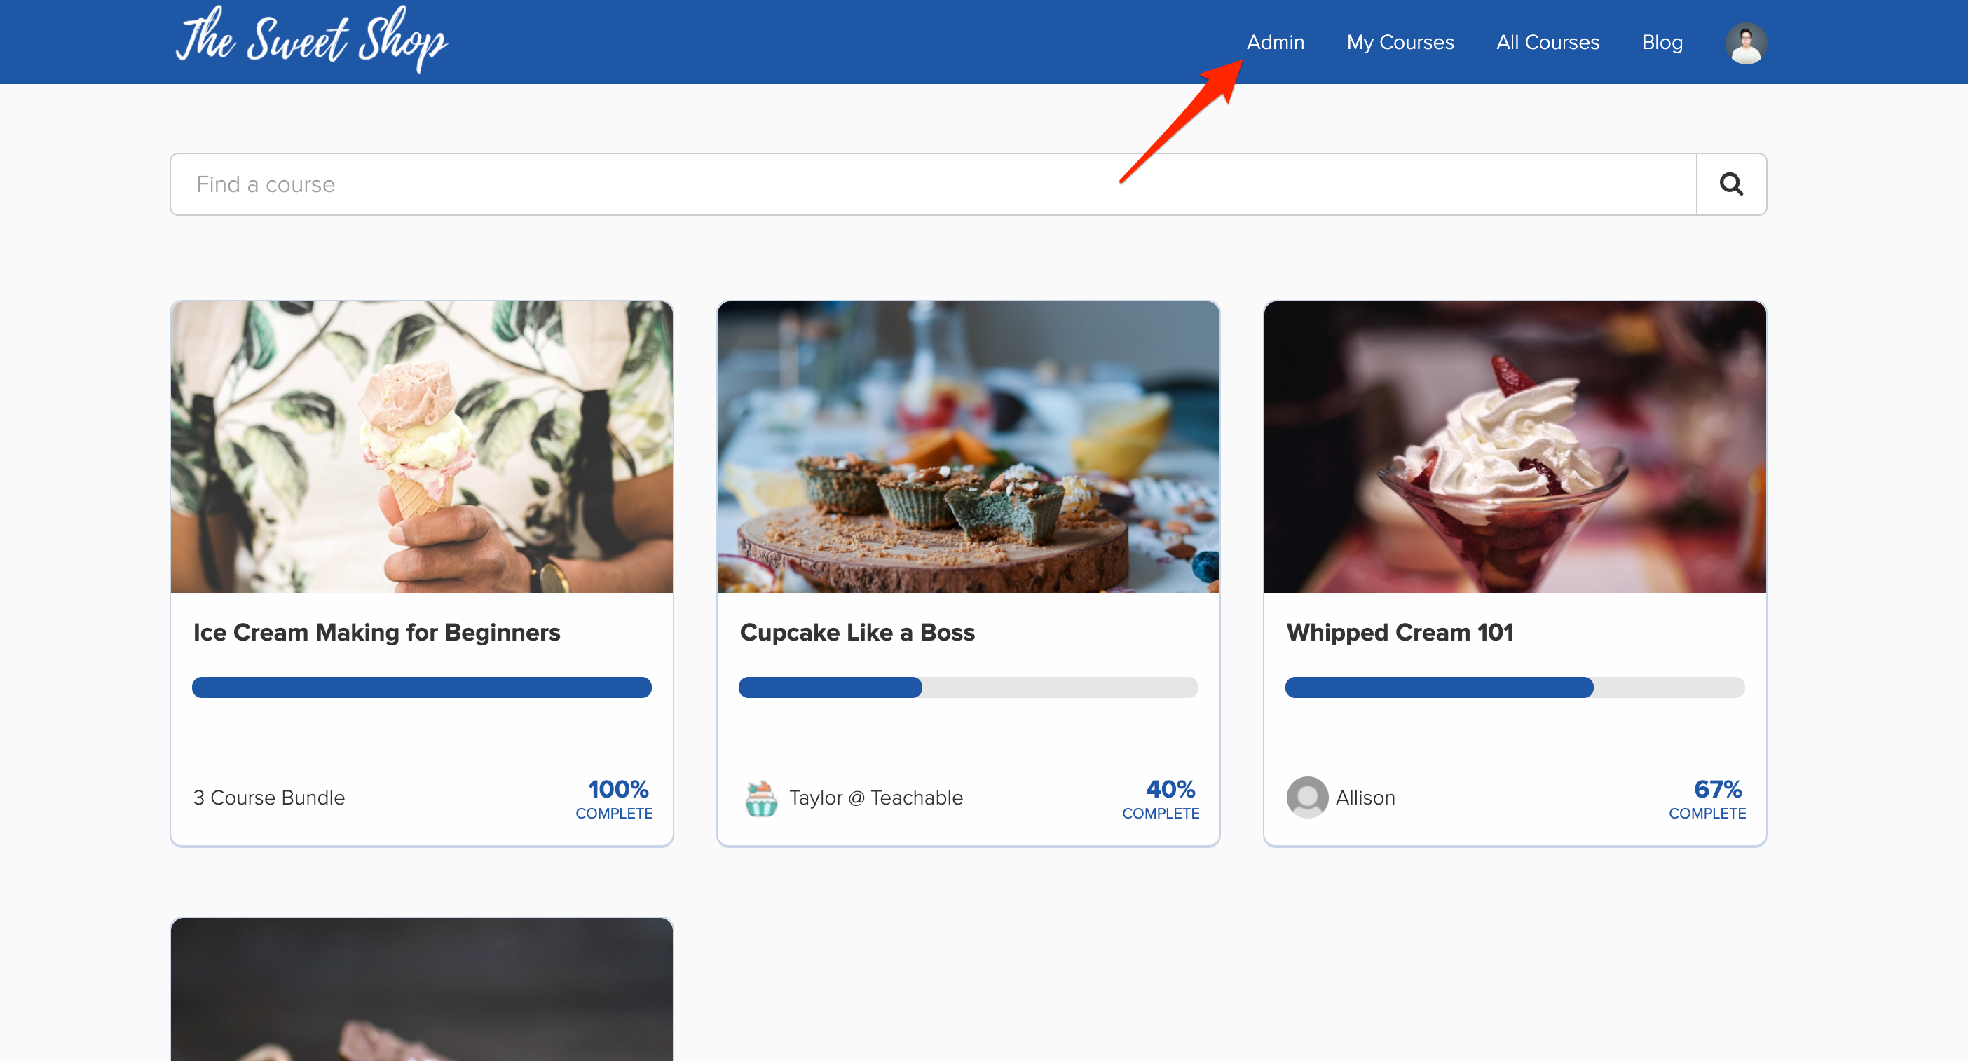
Task: Click the Taylor @ Teachable author name
Action: (x=875, y=798)
